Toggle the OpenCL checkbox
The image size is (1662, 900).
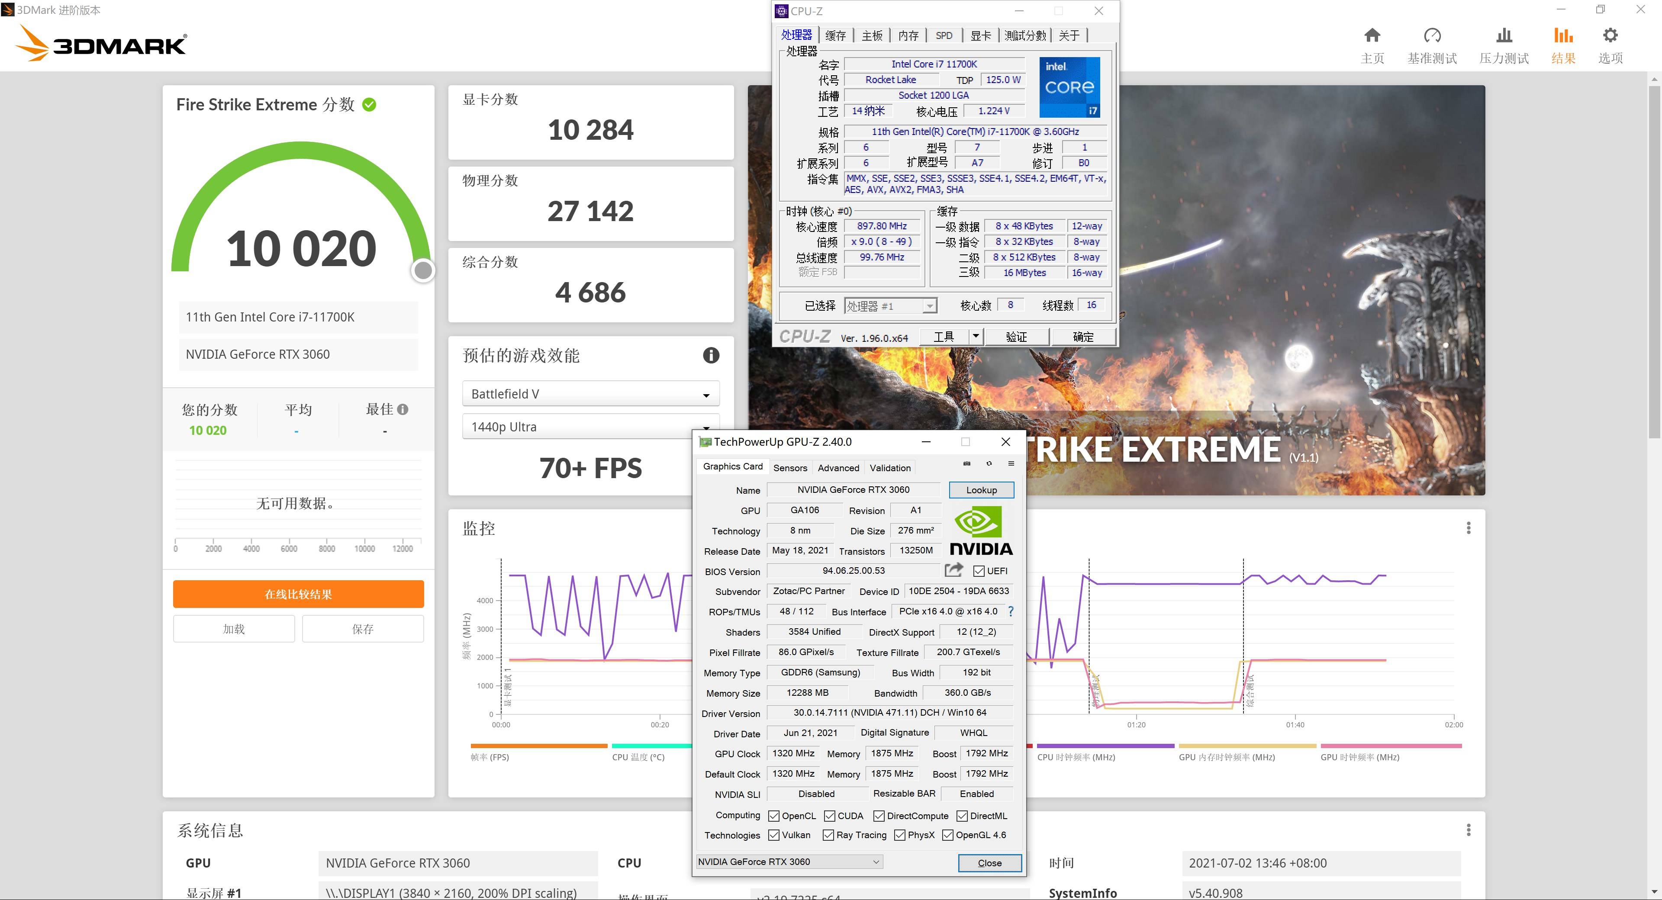click(773, 816)
